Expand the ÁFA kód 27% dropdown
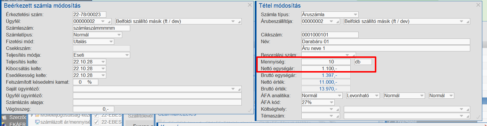487x126 pixels. click(x=332, y=103)
